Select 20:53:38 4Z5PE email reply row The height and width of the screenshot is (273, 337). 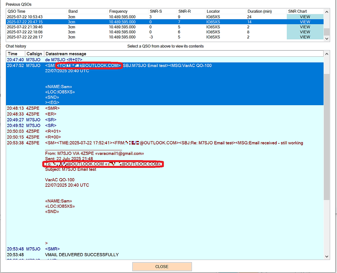[165, 193]
